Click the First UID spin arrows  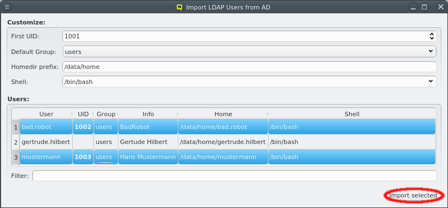click(432, 36)
